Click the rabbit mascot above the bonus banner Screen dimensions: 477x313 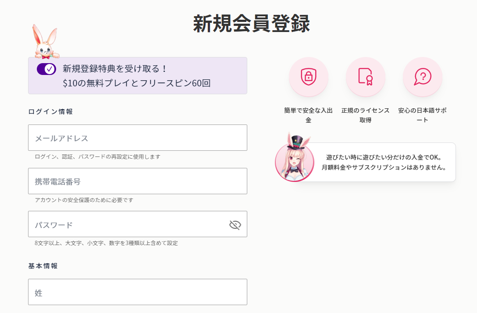(x=46, y=42)
